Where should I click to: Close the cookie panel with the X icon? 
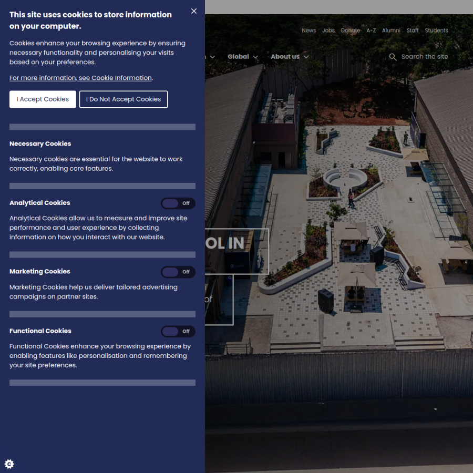194,11
